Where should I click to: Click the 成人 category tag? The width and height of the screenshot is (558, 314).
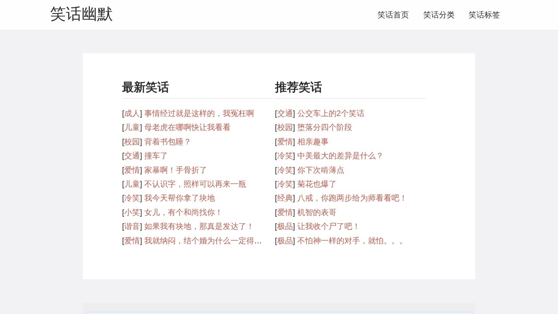[132, 113]
